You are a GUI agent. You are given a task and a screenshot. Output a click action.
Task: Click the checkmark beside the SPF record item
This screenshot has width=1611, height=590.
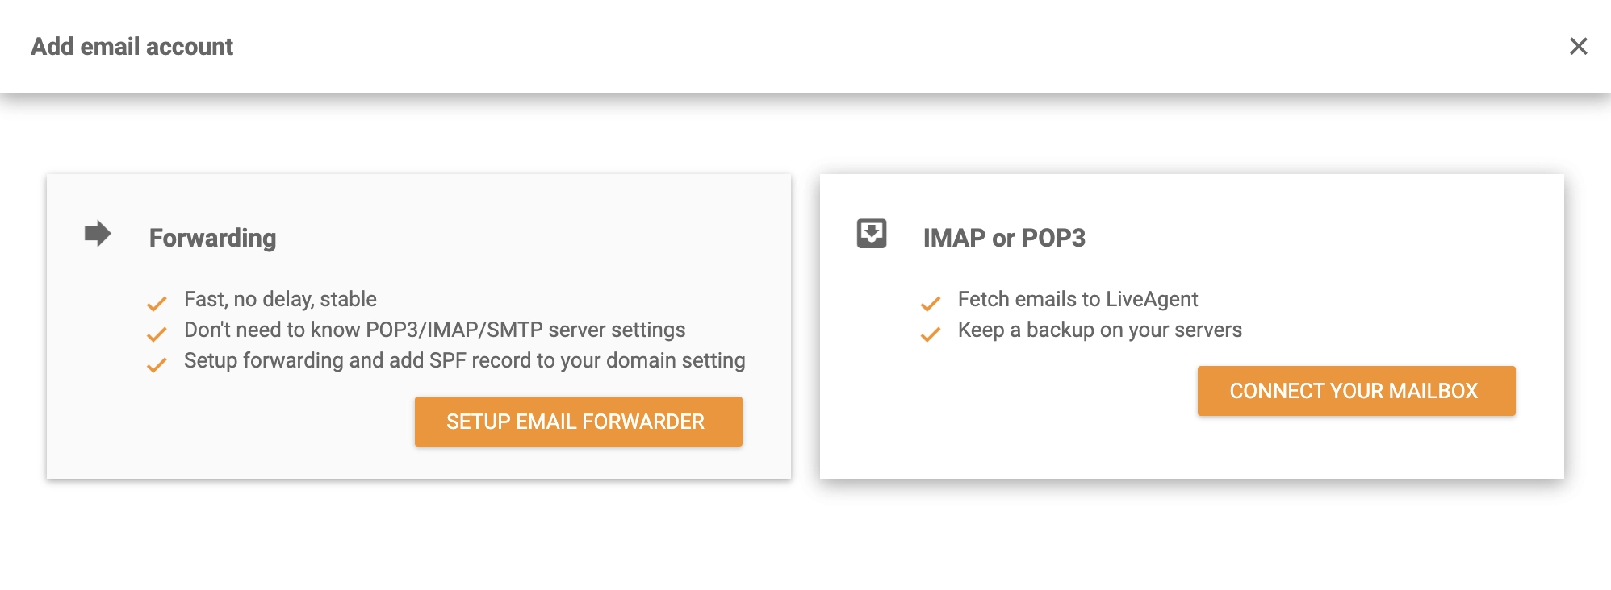[157, 366]
